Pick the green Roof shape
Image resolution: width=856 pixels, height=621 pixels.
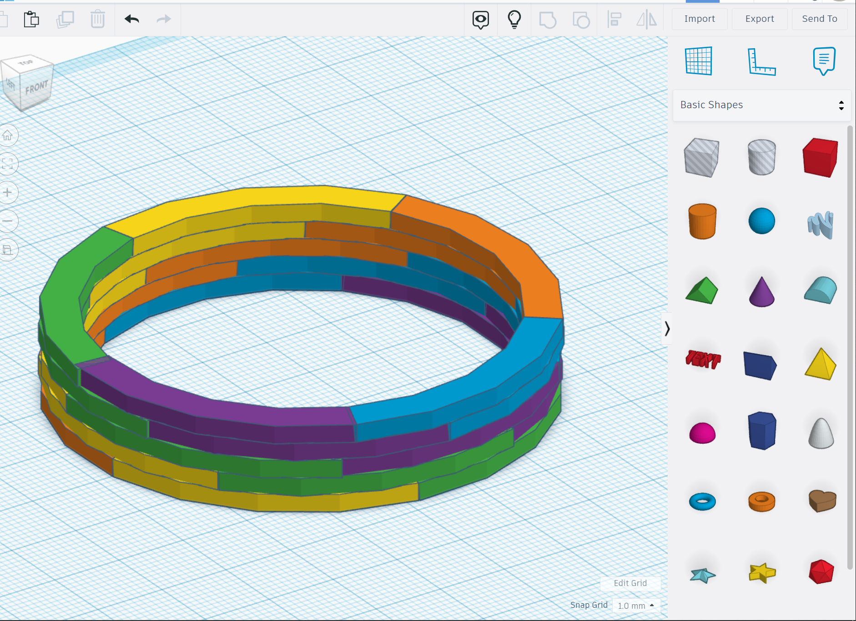point(702,290)
